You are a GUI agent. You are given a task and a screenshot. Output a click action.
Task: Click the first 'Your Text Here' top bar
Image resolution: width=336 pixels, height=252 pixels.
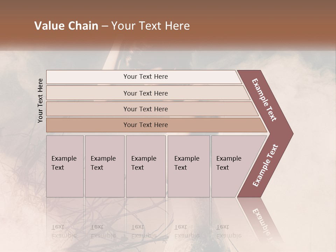click(x=144, y=77)
